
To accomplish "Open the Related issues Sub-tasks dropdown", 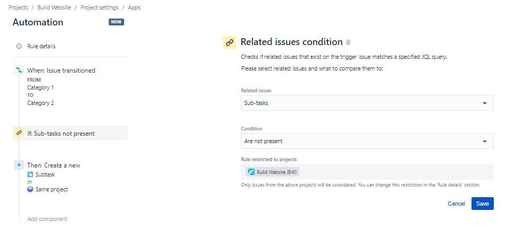I will [x=367, y=103].
